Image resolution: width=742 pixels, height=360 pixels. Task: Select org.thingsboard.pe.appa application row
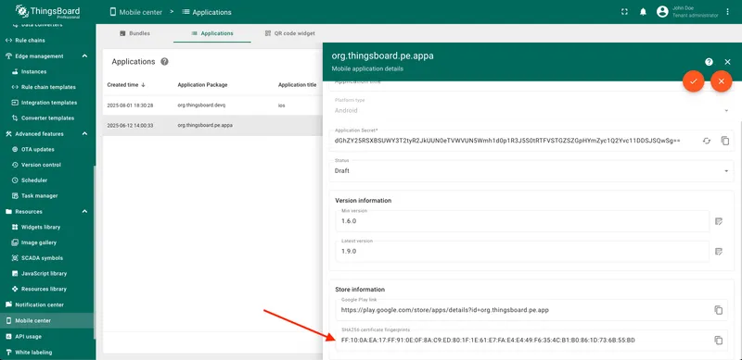coord(213,126)
